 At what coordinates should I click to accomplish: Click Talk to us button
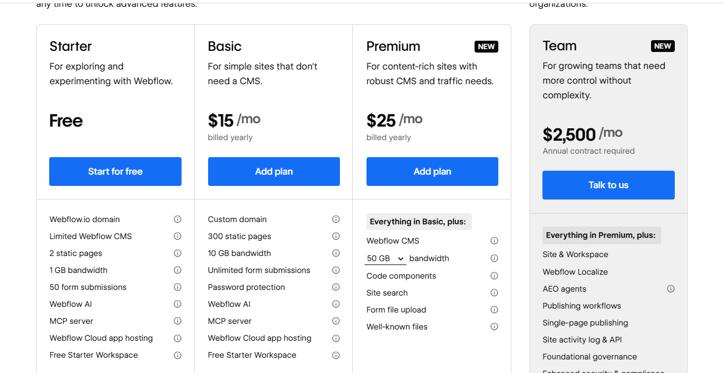point(609,185)
